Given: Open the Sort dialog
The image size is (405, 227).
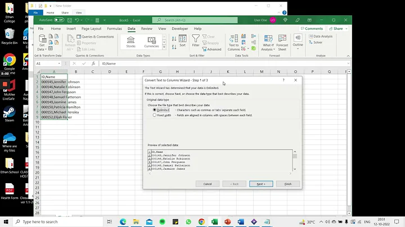Looking at the screenshot, I should click(x=183, y=41).
